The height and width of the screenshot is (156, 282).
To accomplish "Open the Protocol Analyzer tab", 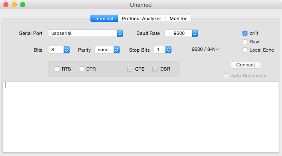I will pyautogui.click(x=141, y=19).
